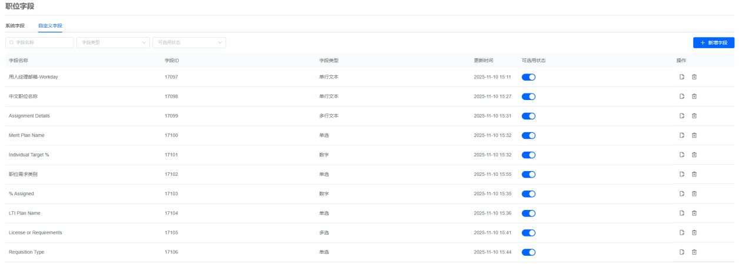739x267 pixels.
Task: Click the 多选 type cell
Action: [x=324, y=232]
